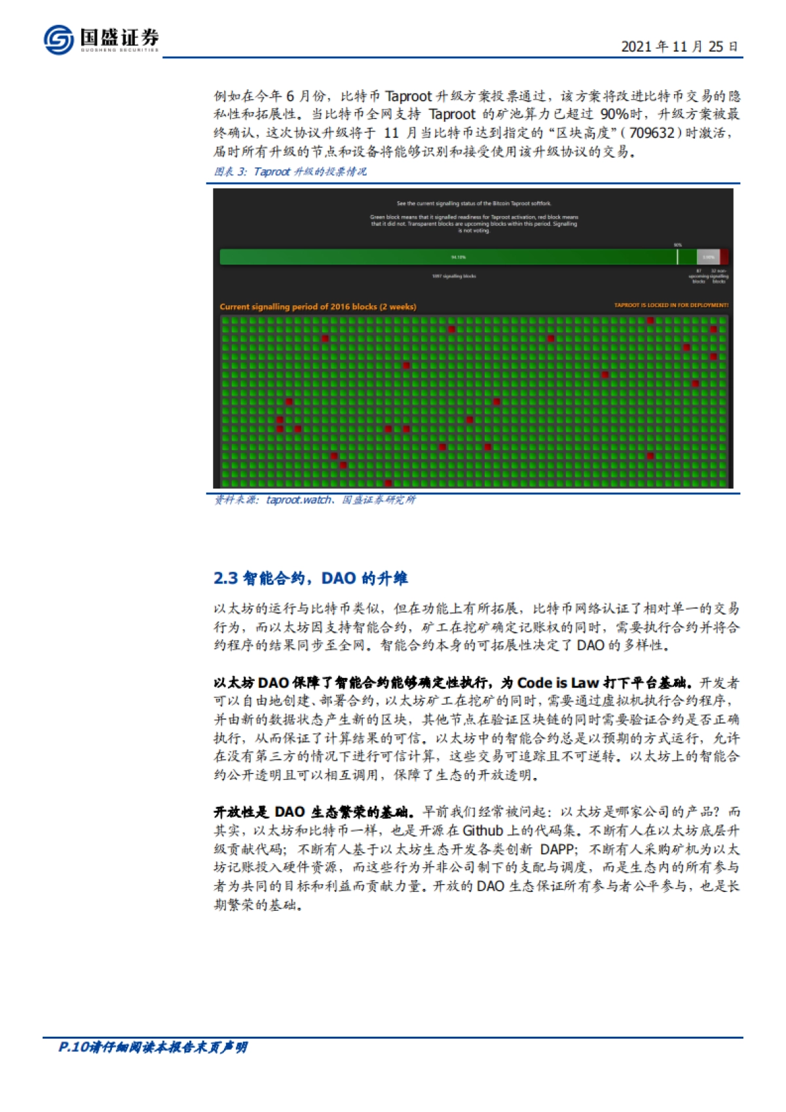Click the red block in the grid's bottom row
Image resolution: width=786 pixels, height=1112 pixels.
(x=388, y=483)
